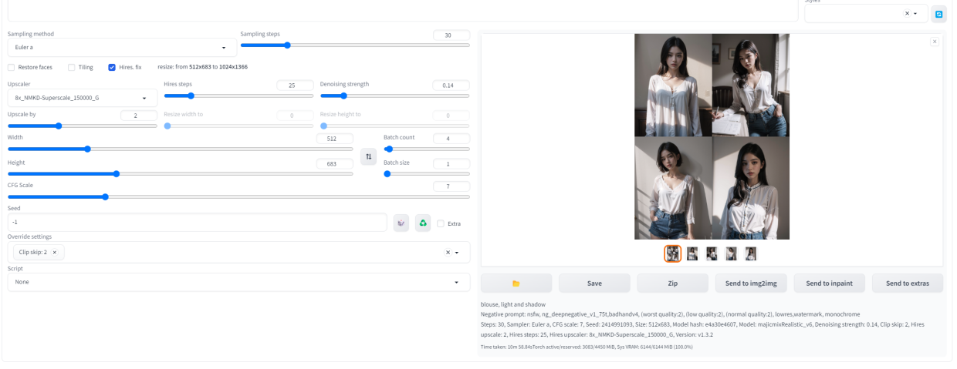The height and width of the screenshot is (369, 957).
Task: Click the green recycle reuse-seed icon
Action: click(x=423, y=223)
